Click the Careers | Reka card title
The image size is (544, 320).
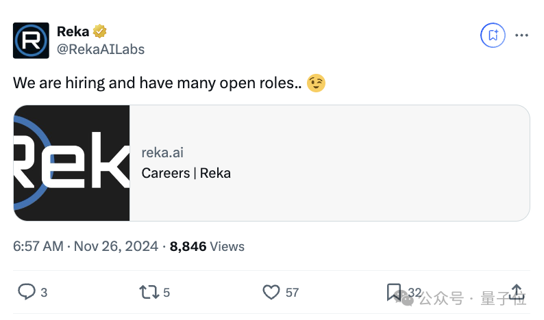[x=186, y=173]
